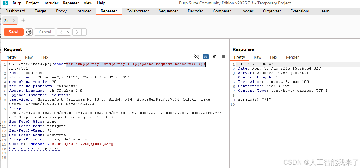
Task: Open the Project menu
Action: [33, 3]
